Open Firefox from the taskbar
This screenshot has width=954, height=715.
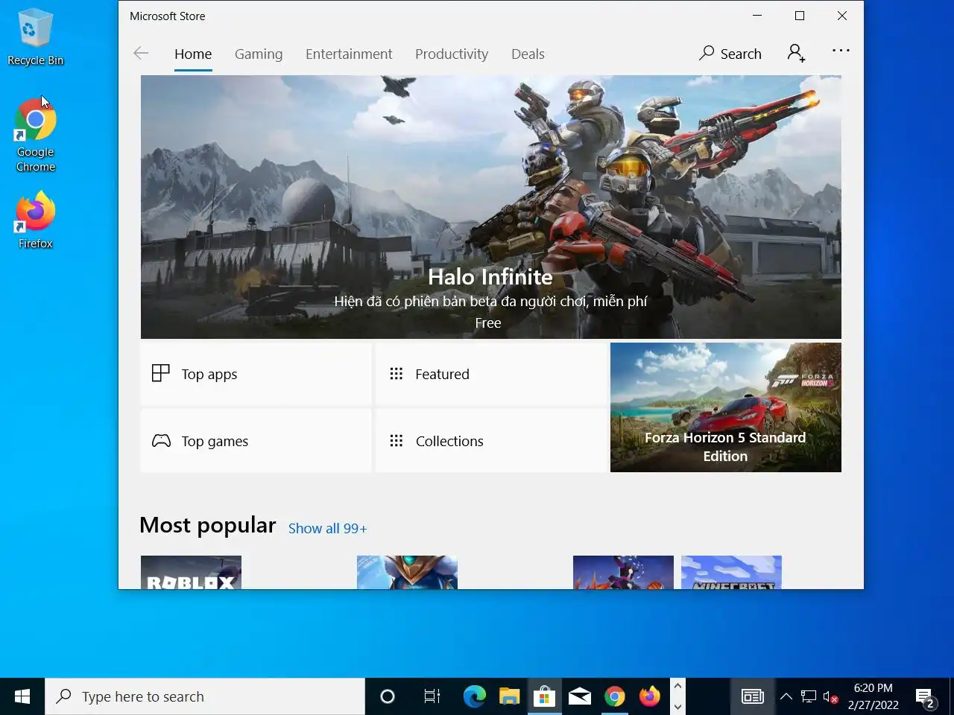pos(649,696)
